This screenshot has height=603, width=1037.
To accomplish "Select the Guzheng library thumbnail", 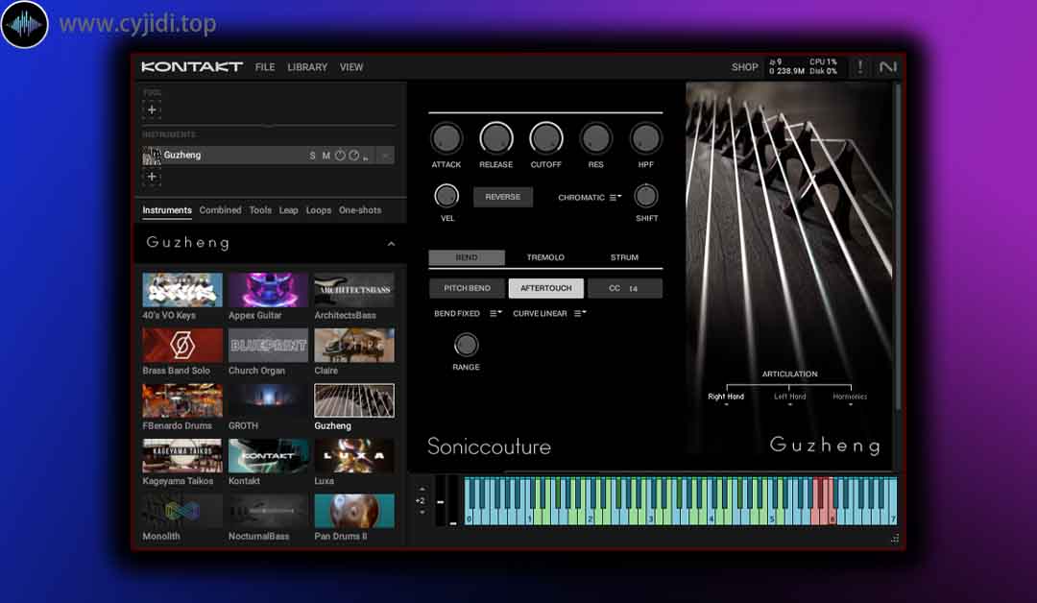I will pyautogui.click(x=354, y=400).
